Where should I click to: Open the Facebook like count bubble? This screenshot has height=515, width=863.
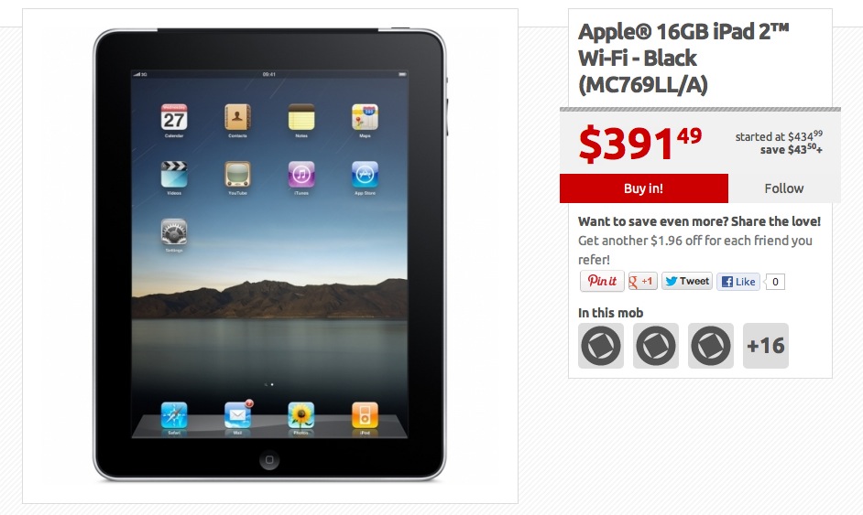click(x=775, y=282)
